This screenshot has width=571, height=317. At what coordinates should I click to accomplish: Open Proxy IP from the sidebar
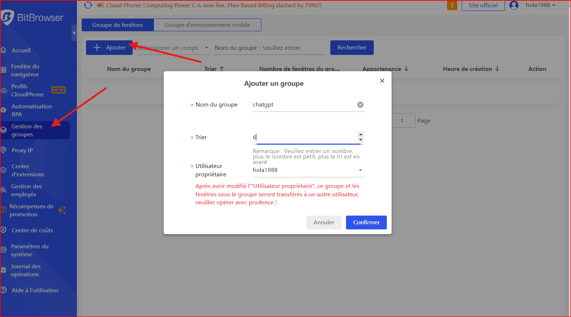tap(22, 150)
